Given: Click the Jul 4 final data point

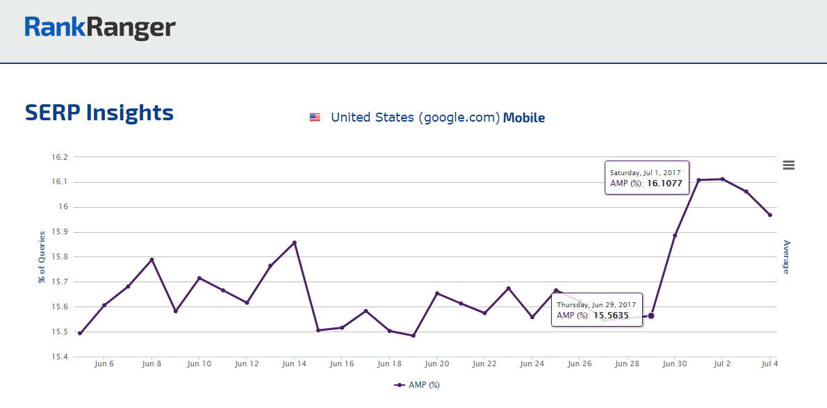Looking at the screenshot, I should (770, 215).
